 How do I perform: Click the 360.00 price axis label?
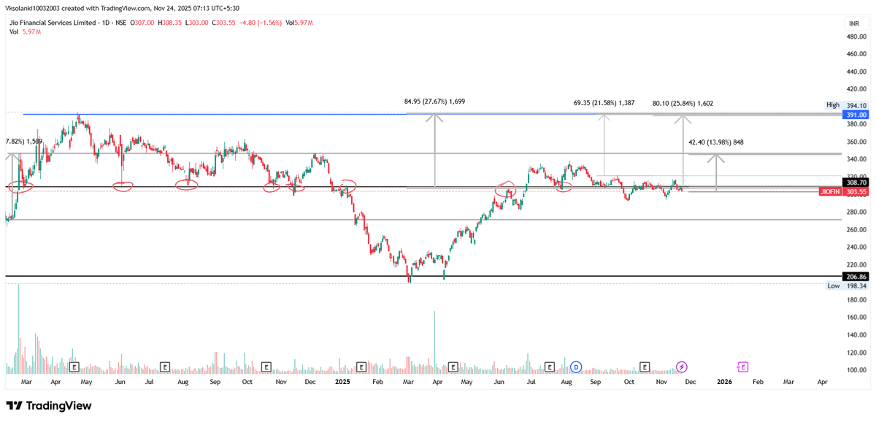point(856,142)
